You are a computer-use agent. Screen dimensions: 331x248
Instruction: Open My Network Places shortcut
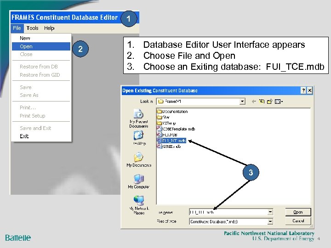[139, 205]
